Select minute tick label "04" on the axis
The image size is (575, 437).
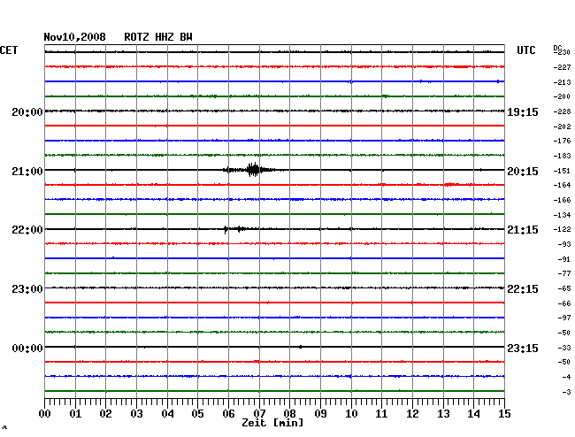167,414
